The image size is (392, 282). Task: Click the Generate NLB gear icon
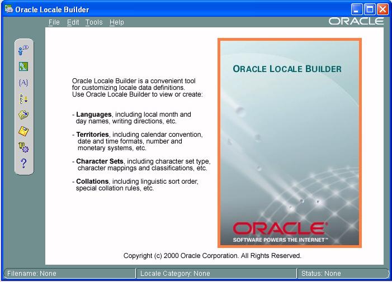23,147
